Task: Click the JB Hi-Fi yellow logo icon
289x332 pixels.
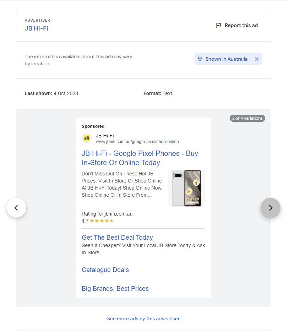Action: point(87,138)
